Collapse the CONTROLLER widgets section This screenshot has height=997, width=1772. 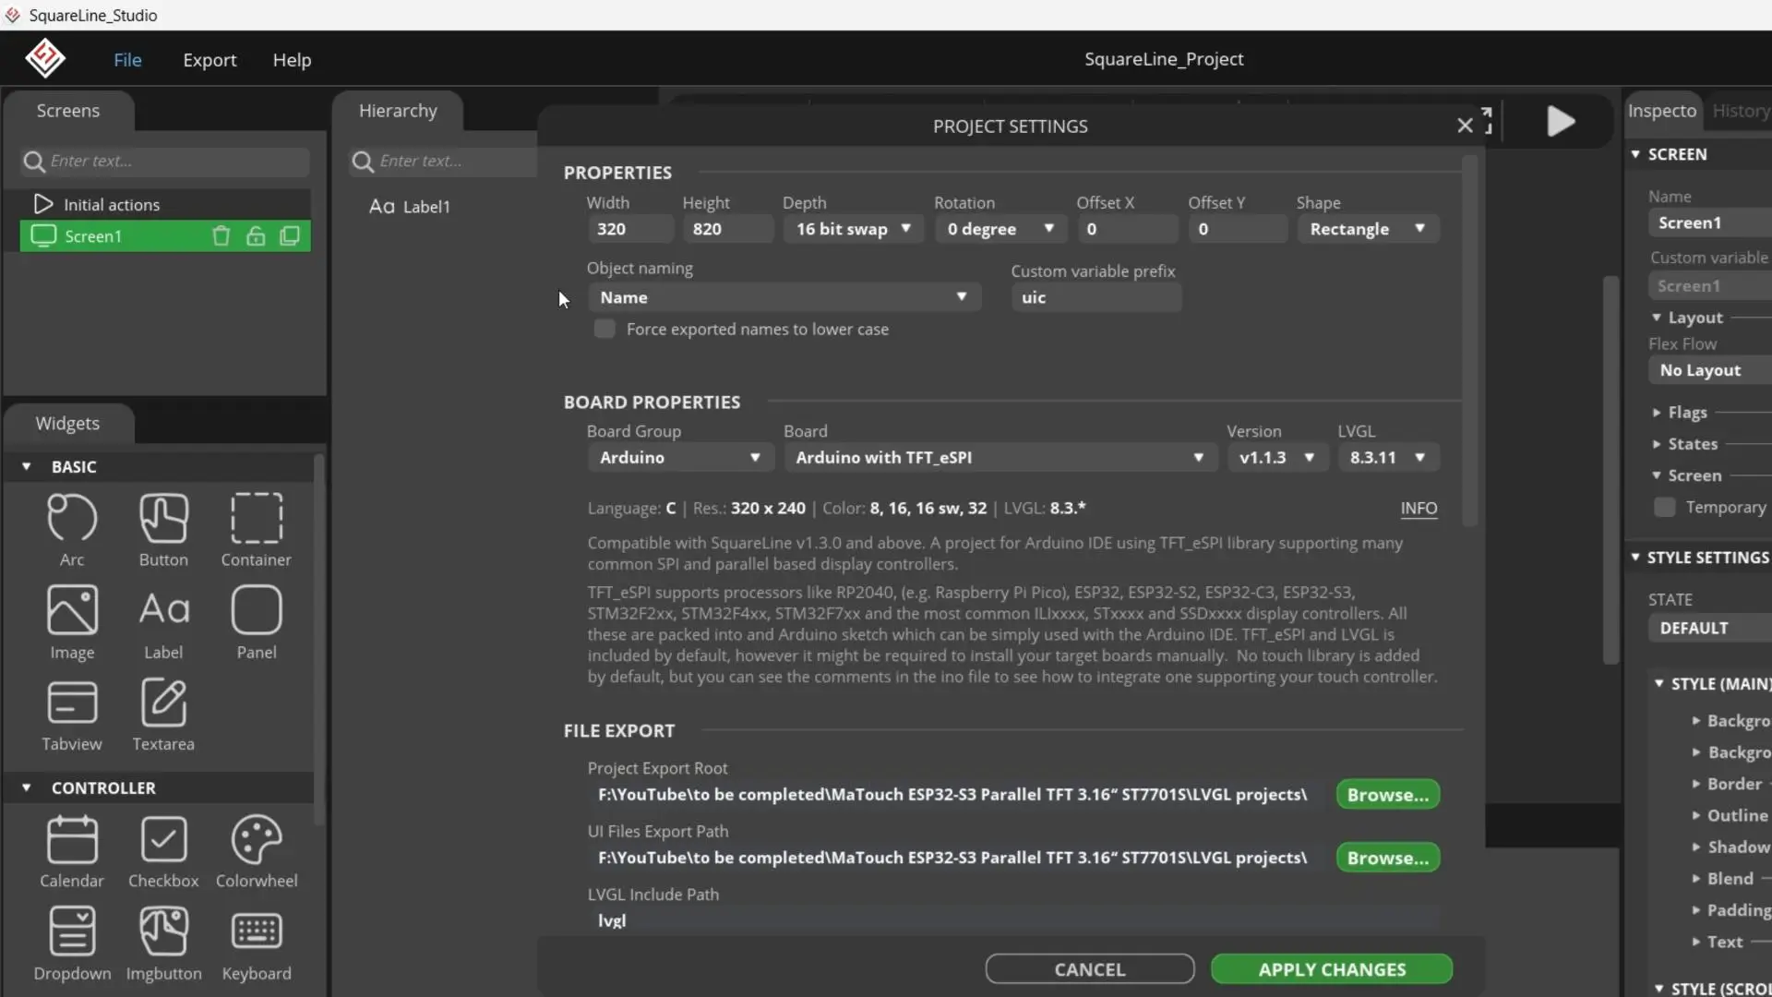(27, 787)
